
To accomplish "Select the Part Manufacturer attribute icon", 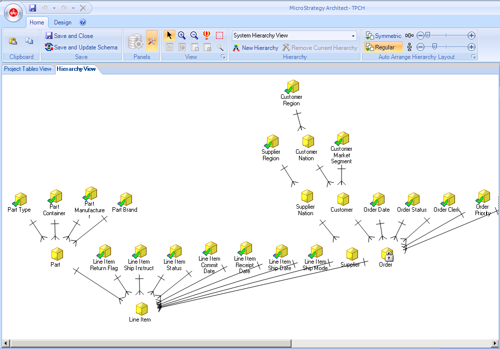I will (x=90, y=194).
